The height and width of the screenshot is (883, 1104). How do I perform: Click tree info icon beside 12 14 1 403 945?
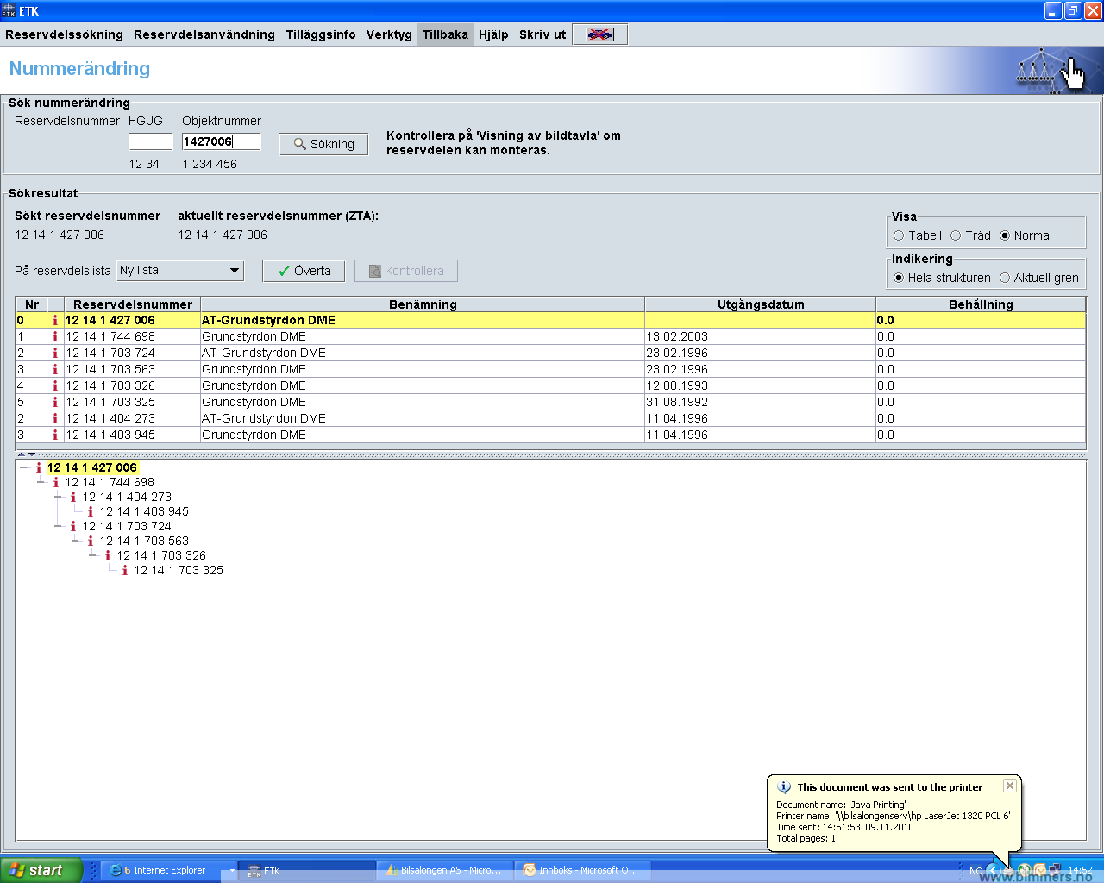90,511
